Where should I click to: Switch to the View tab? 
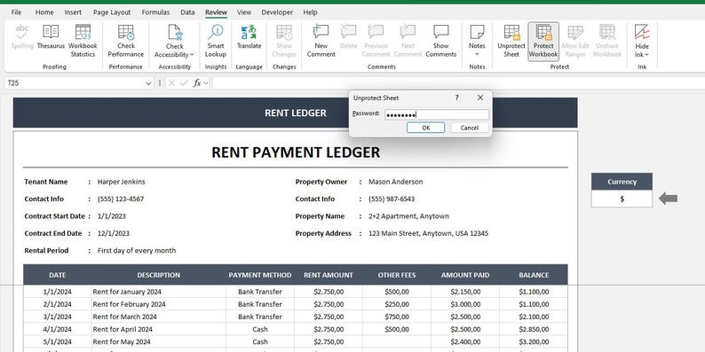tap(244, 12)
